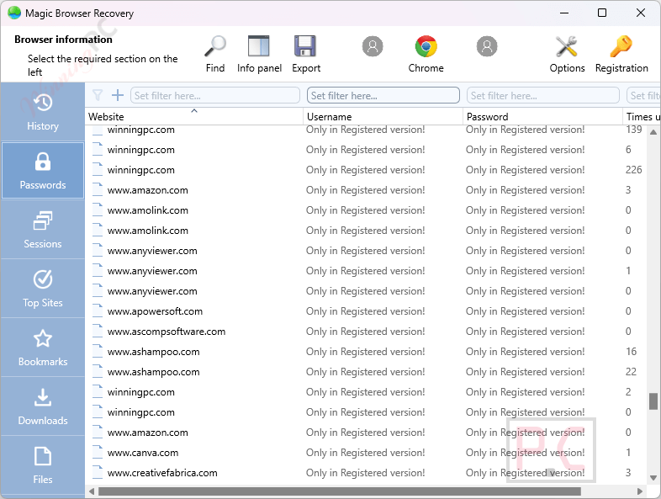This screenshot has width=661, height=499.
Task: Select www.ashampoo.com row used 16 times
Action: (366, 352)
